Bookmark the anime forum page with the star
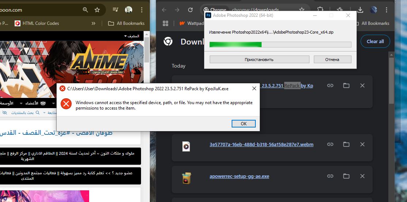This screenshot has height=202, width=407. (x=97, y=10)
